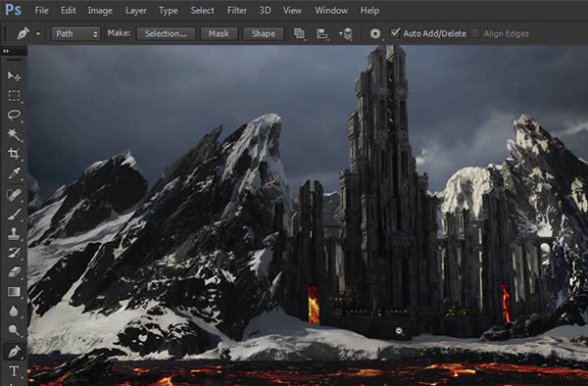This screenshot has height=386, width=588.
Task: Select the History Brush tool
Action: (15, 253)
